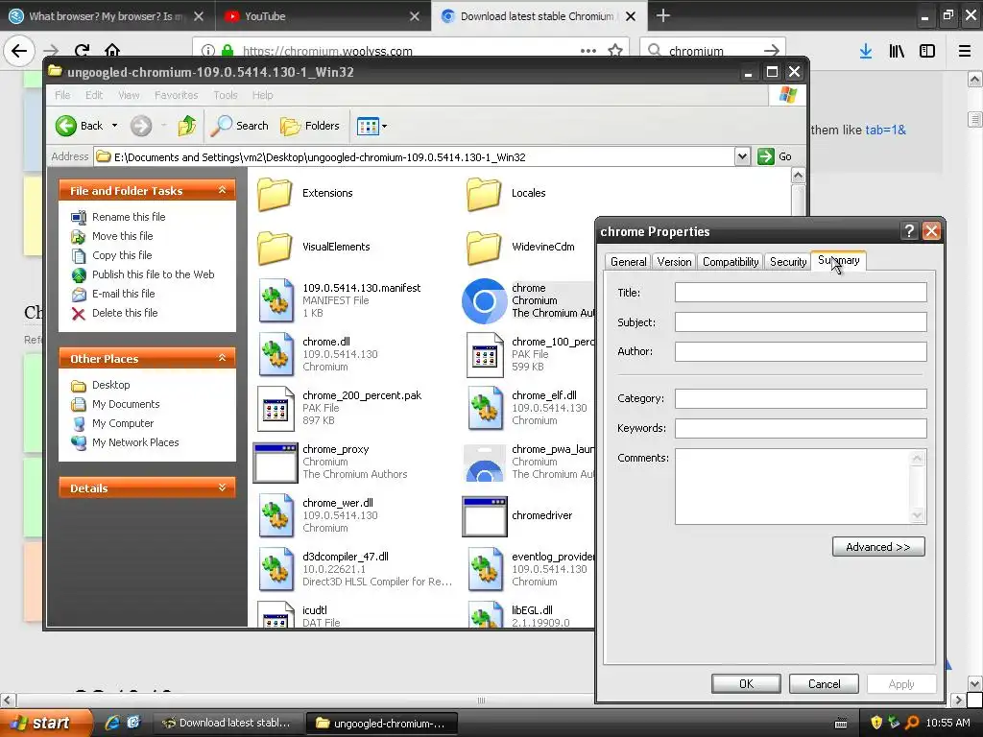Open page actions three-dots menu in Firefox

coord(588,51)
